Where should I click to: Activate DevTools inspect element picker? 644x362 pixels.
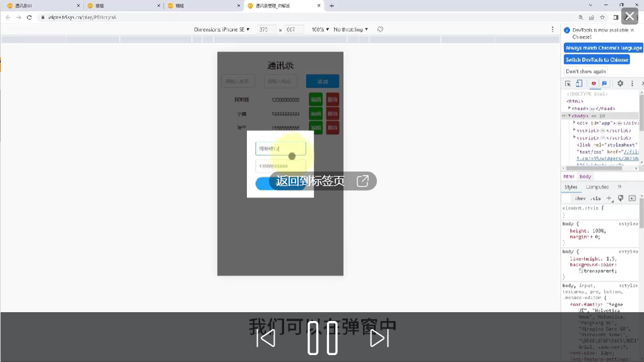coord(568,83)
